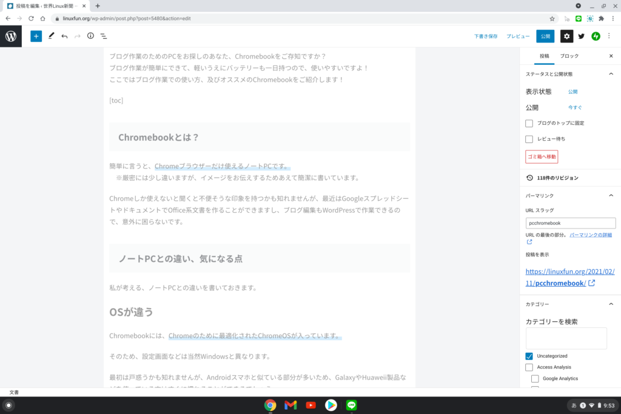
Task: Close the 投稿を編集 browser tab
Action: pos(84,6)
